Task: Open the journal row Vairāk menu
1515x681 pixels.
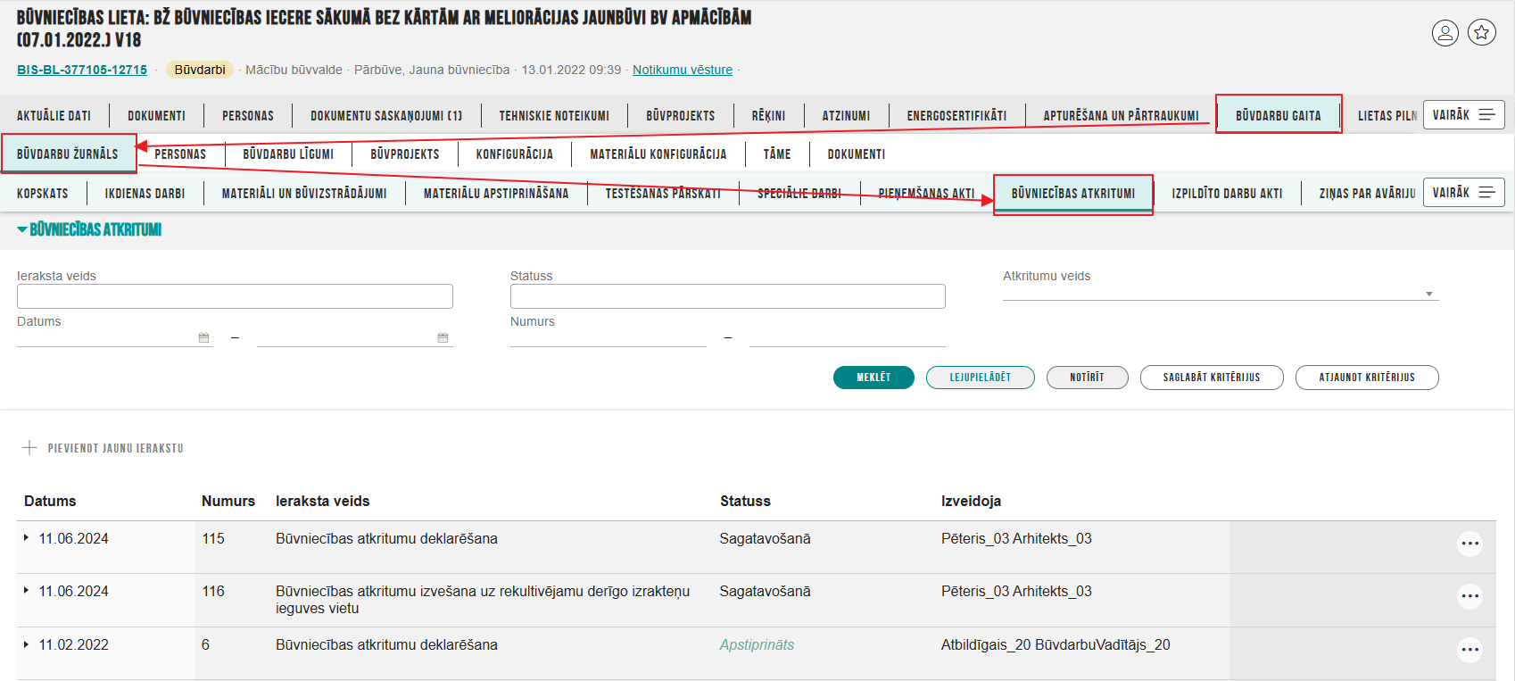Action: tap(1463, 193)
